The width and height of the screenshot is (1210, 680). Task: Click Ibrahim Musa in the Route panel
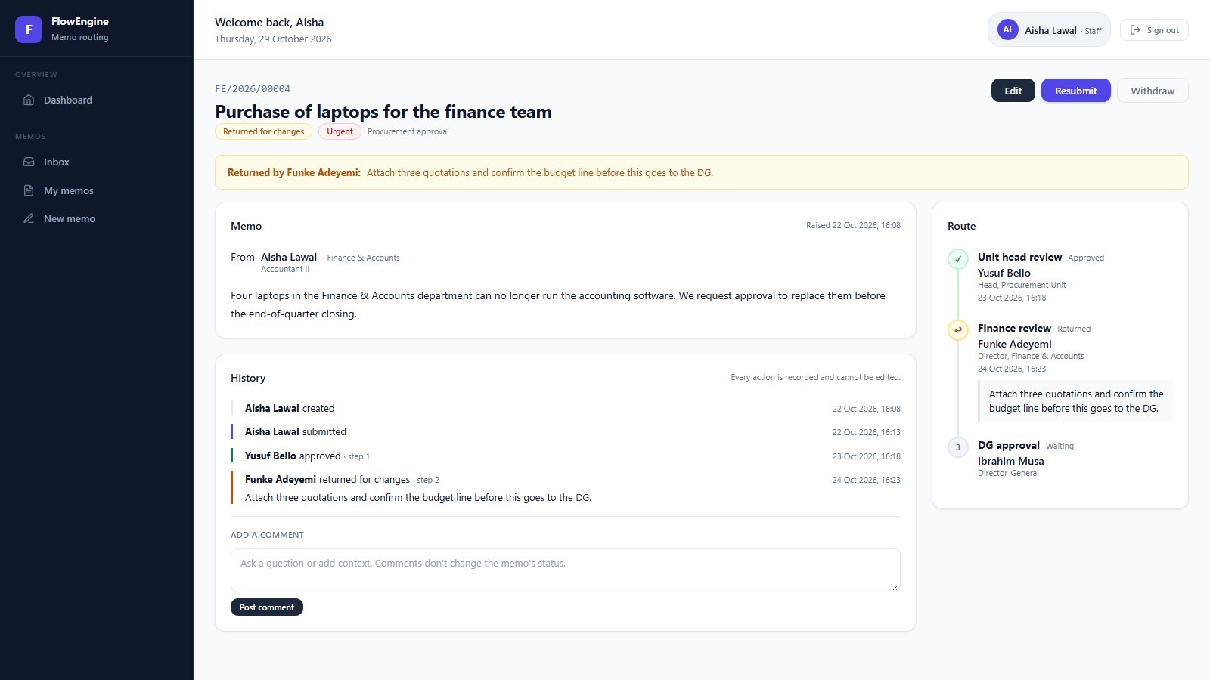coord(1011,461)
